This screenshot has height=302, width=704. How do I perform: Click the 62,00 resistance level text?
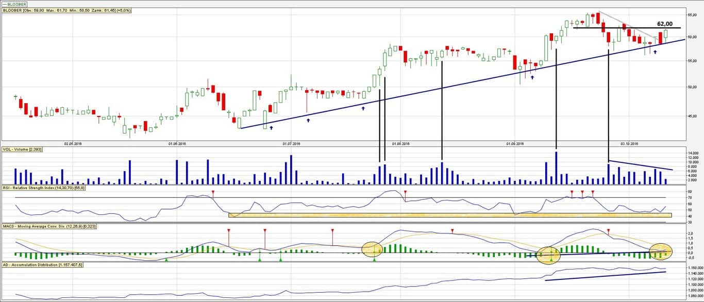click(x=664, y=24)
